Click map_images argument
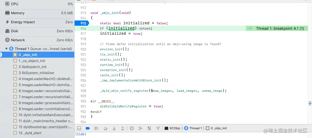The width and height of the screenshot is (312, 138). [162, 91]
